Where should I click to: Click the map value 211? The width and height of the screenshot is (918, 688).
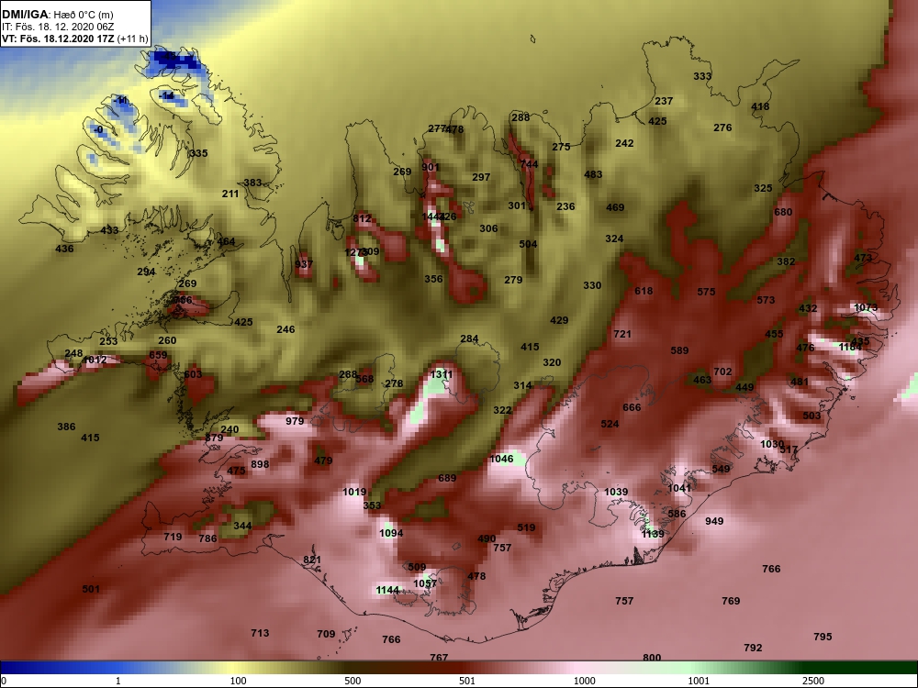[230, 194]
